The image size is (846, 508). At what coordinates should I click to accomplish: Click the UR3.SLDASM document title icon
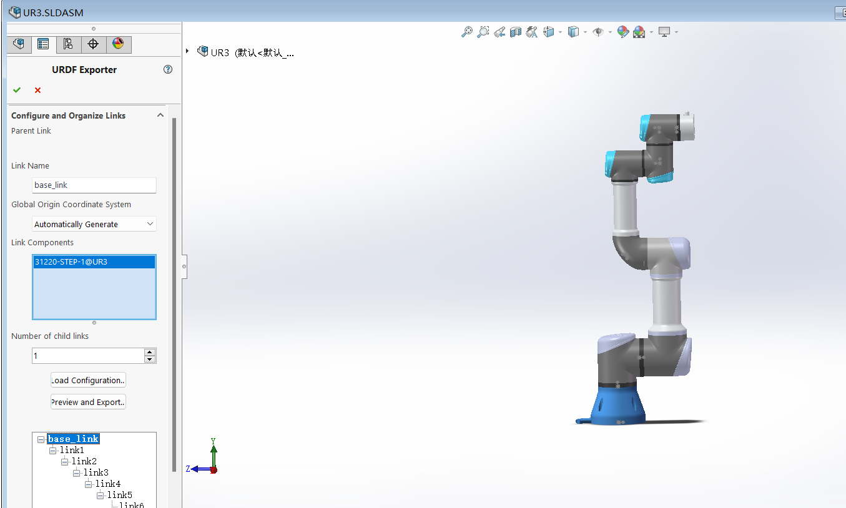point(14,12)
